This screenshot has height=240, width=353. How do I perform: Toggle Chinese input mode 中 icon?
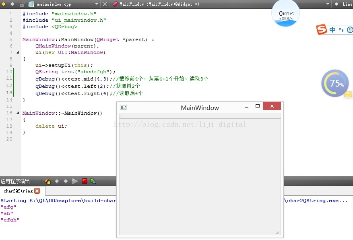tap(332, 30)
